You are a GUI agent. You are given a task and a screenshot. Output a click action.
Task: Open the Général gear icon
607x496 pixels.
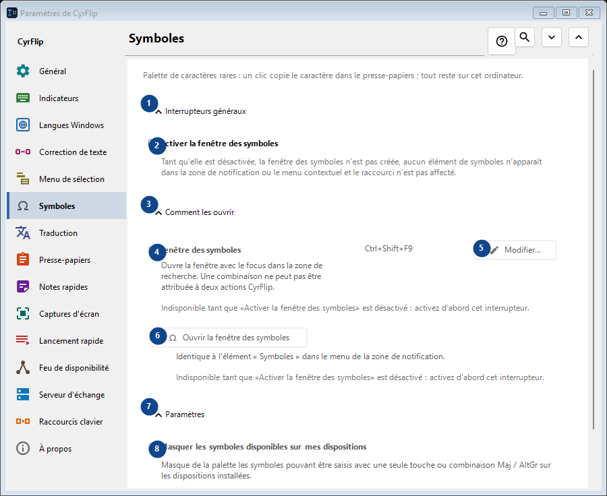tap(23, 71)
